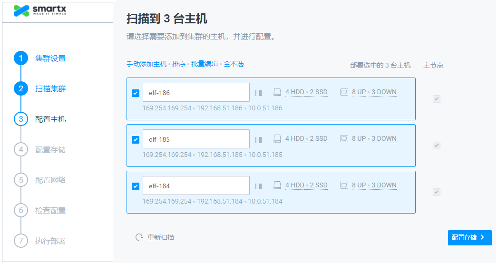Viewport: 498px width, 263px height.
Task: Click the 配置存储 next button
Action: [470, 238]
